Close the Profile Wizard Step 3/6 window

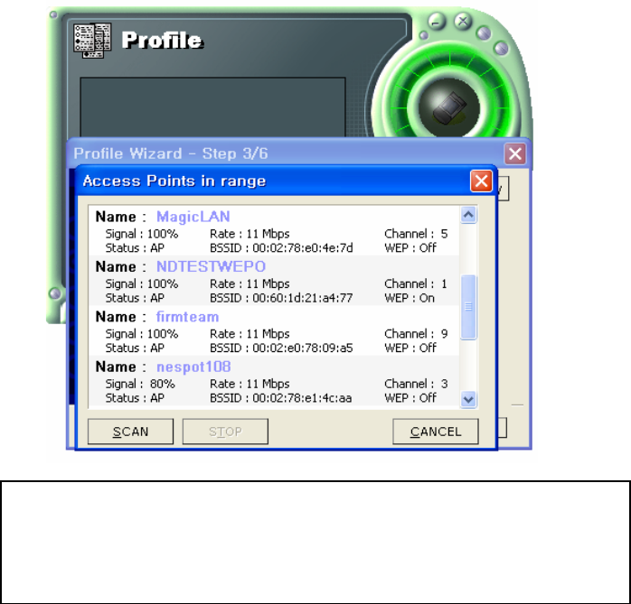[515, 153]
